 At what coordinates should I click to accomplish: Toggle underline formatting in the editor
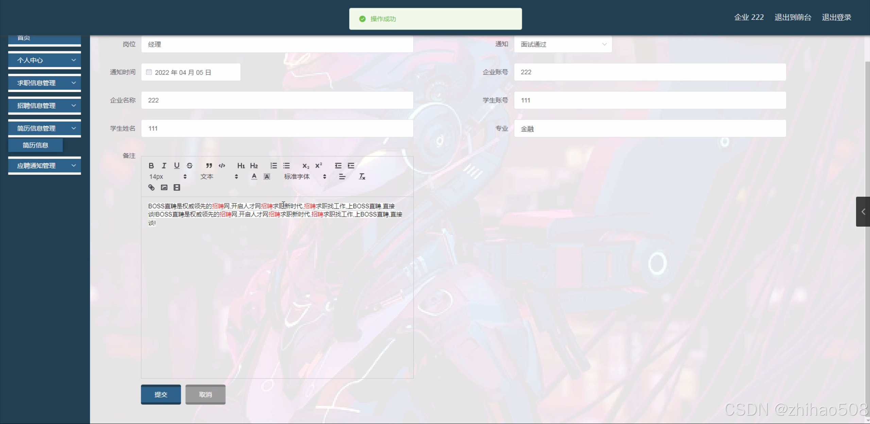pyautogui.click(x=177, y=165)
